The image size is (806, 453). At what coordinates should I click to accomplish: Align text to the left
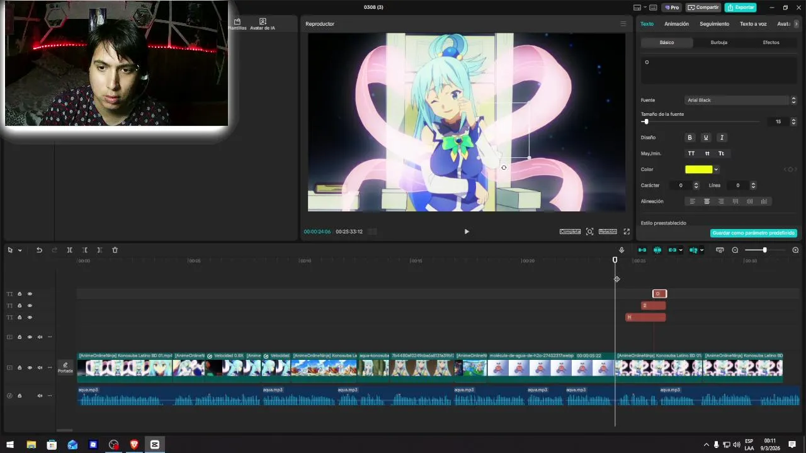(x=693, y=201)
